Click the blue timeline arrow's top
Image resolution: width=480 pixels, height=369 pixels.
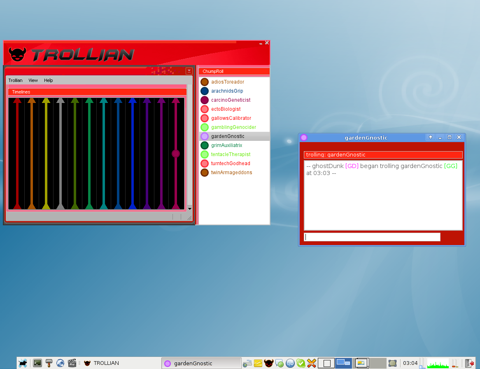click(x=133, y=100)
